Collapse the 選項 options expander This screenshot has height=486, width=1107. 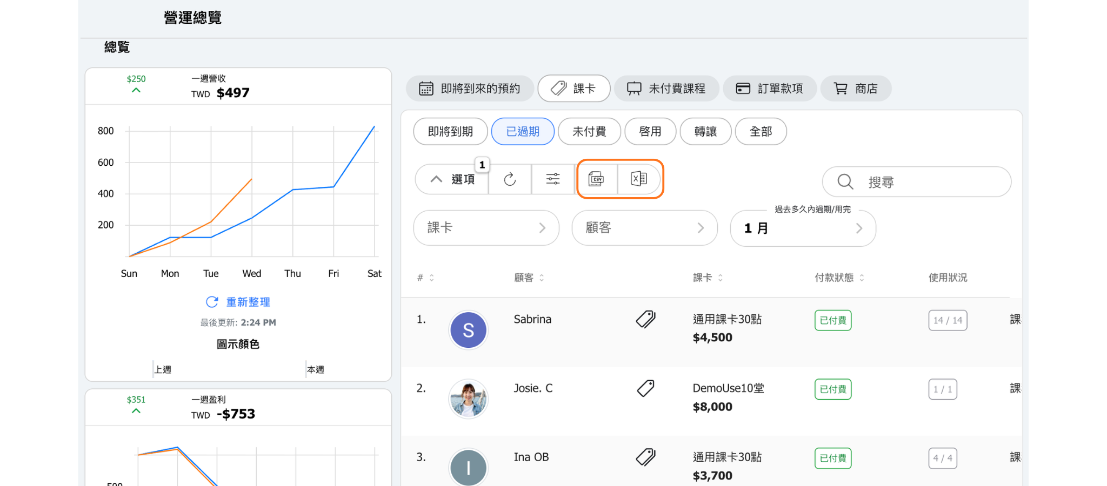tap(452, 179)
